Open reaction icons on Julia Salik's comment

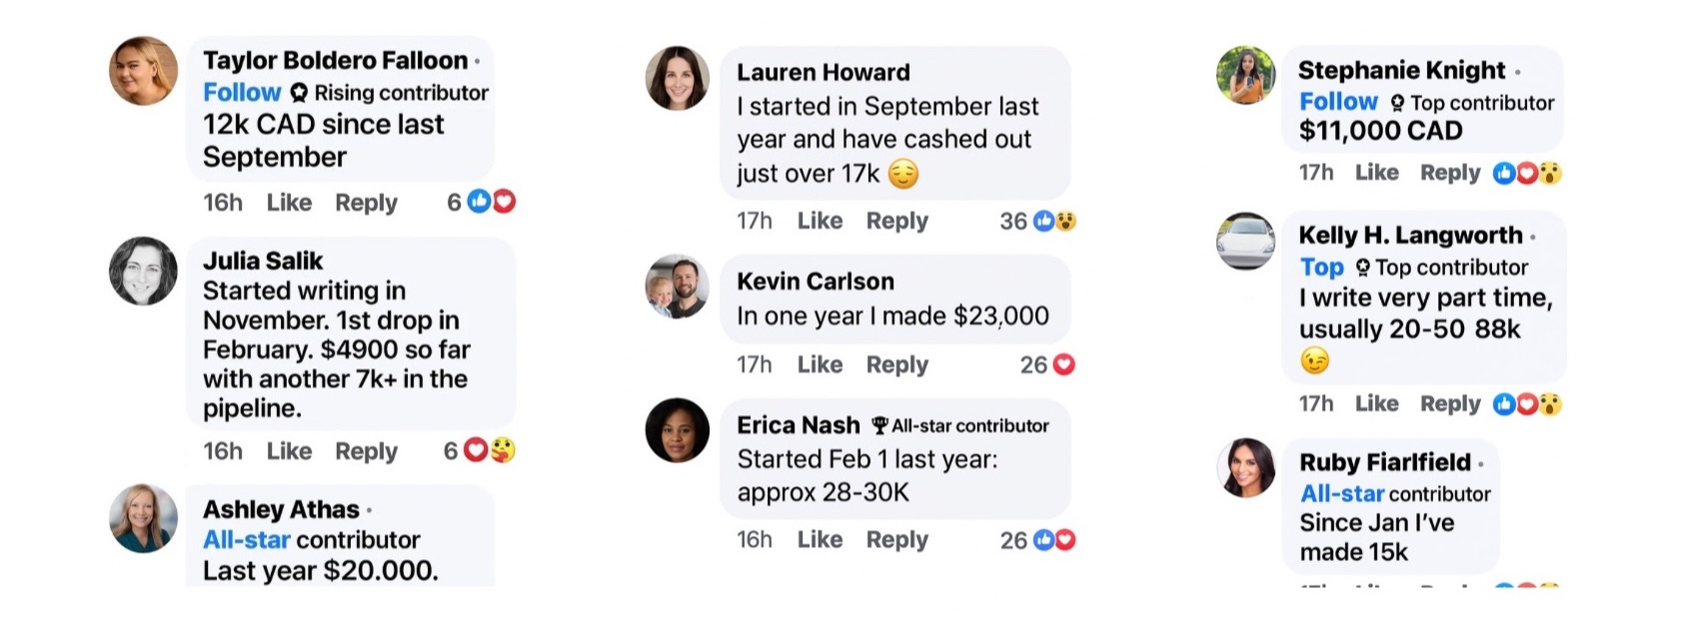point(489,451)
